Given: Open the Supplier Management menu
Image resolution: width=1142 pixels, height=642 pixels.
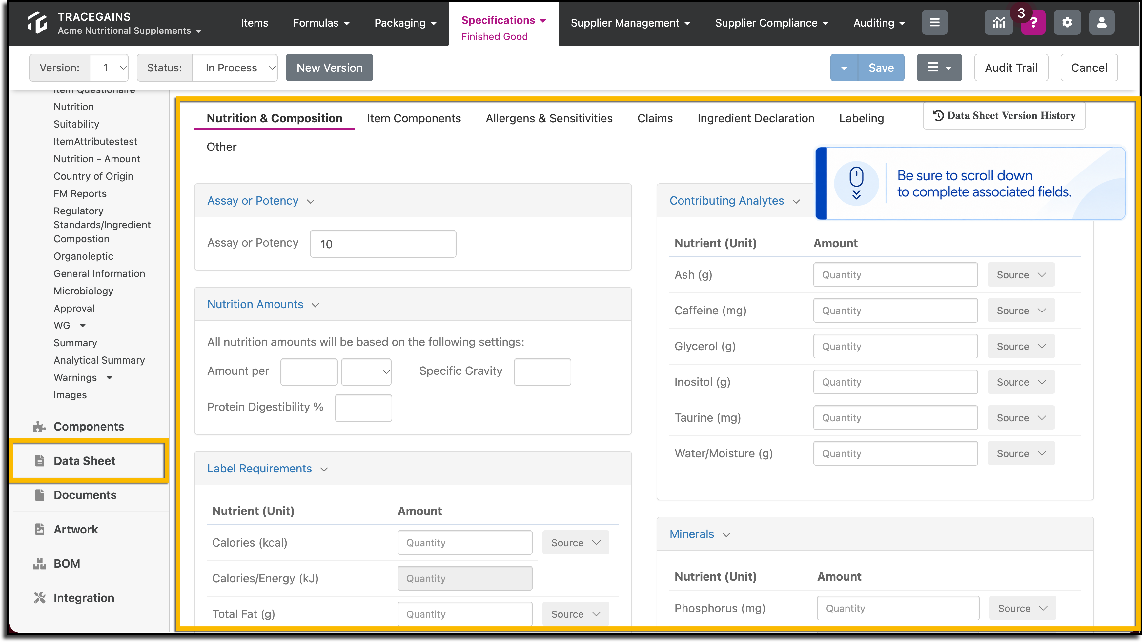Looking at the screenshot, I should (x=630, y=23).
